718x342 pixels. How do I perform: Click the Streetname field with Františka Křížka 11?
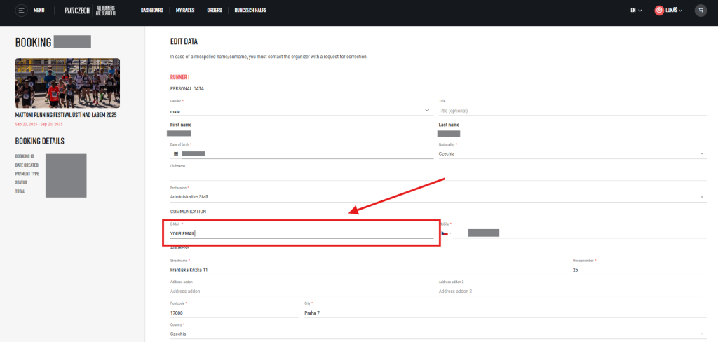(x=369, y=270)
